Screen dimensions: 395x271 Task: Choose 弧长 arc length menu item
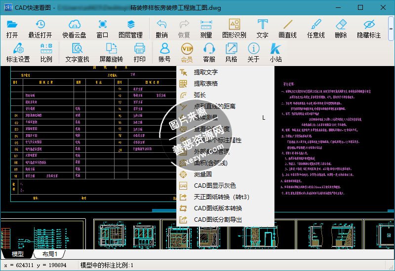click(226, 95)
